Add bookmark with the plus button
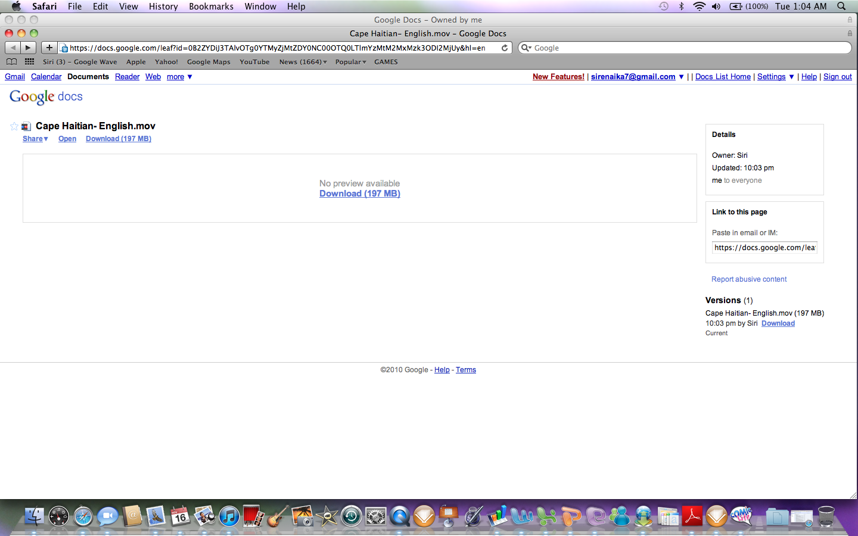This screenshot has width=858, height=536. (49, 48)
